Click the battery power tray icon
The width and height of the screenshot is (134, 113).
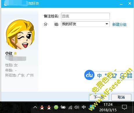pos(63,107)
